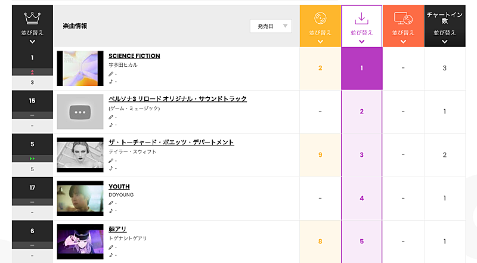
Task: Click CD sales rank 9 for Taylor Swift row
Action: click(x=320, y=155)
